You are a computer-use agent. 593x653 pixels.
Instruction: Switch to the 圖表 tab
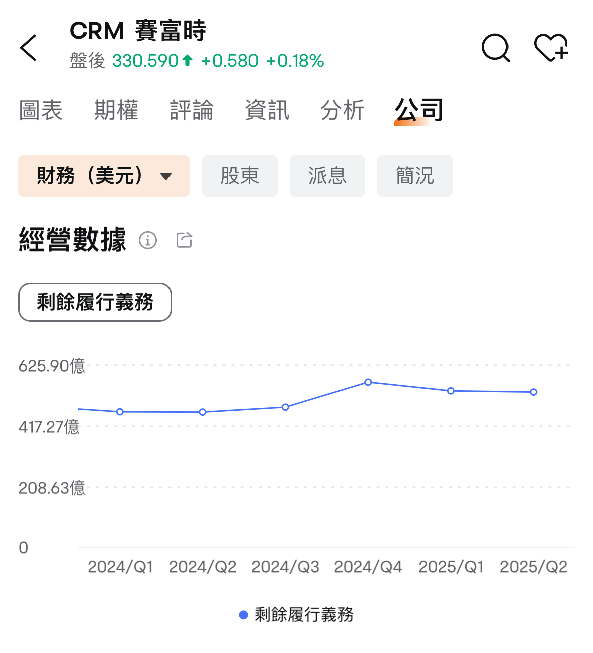point(41,110)
